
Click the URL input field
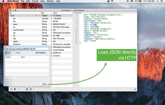pyautogui.click(x=27, y=49)
